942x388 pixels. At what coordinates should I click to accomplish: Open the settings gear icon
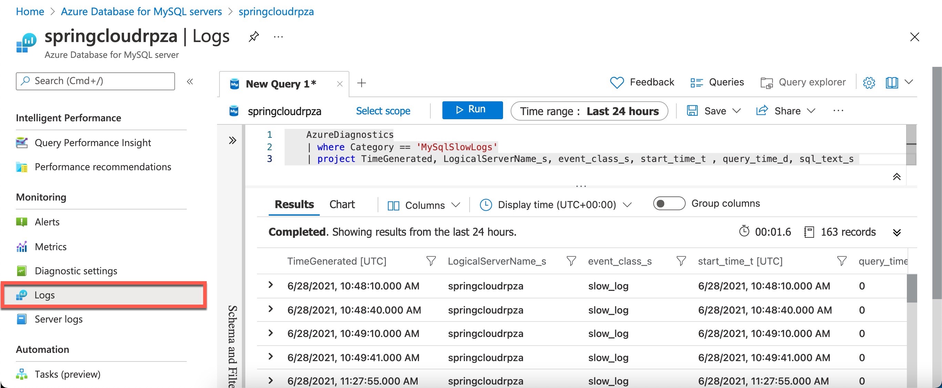[869, 83]
